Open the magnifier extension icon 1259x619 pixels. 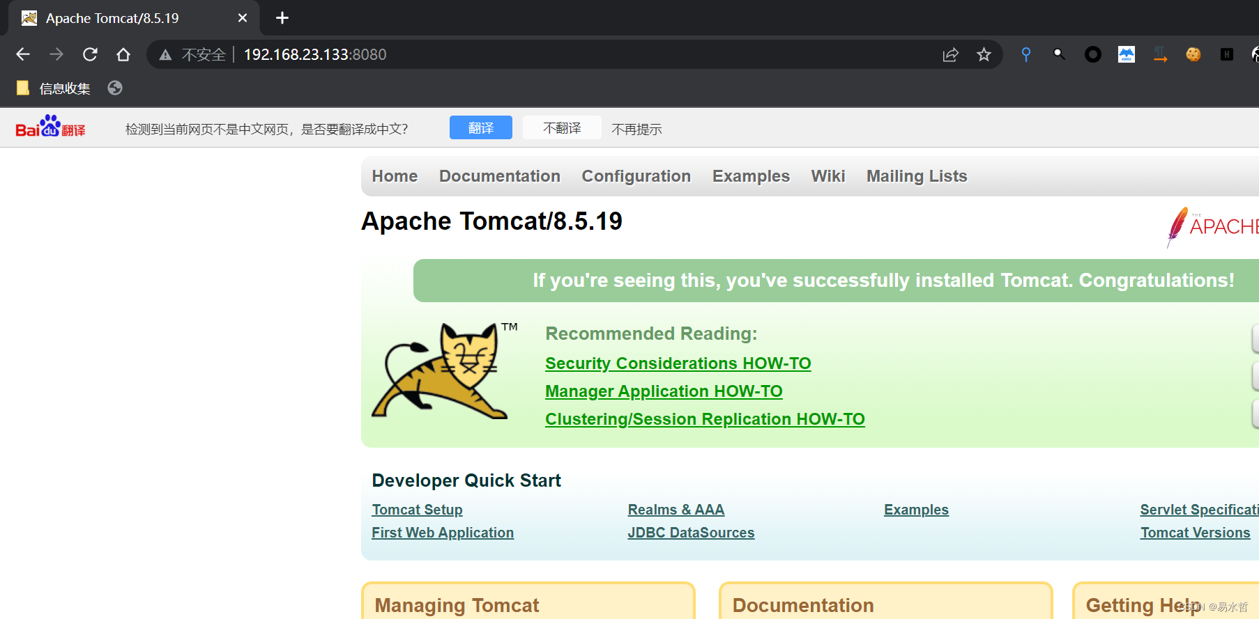1059,54
